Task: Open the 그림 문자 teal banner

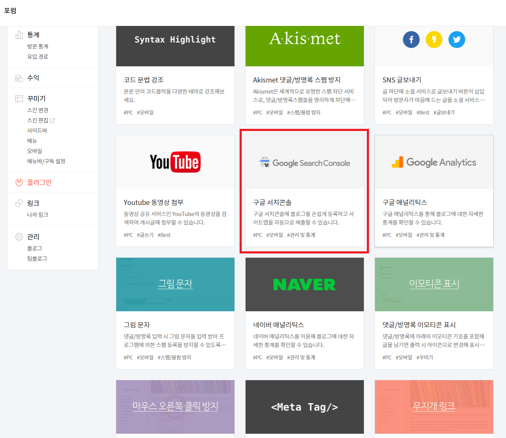Action: pos(175,284)
